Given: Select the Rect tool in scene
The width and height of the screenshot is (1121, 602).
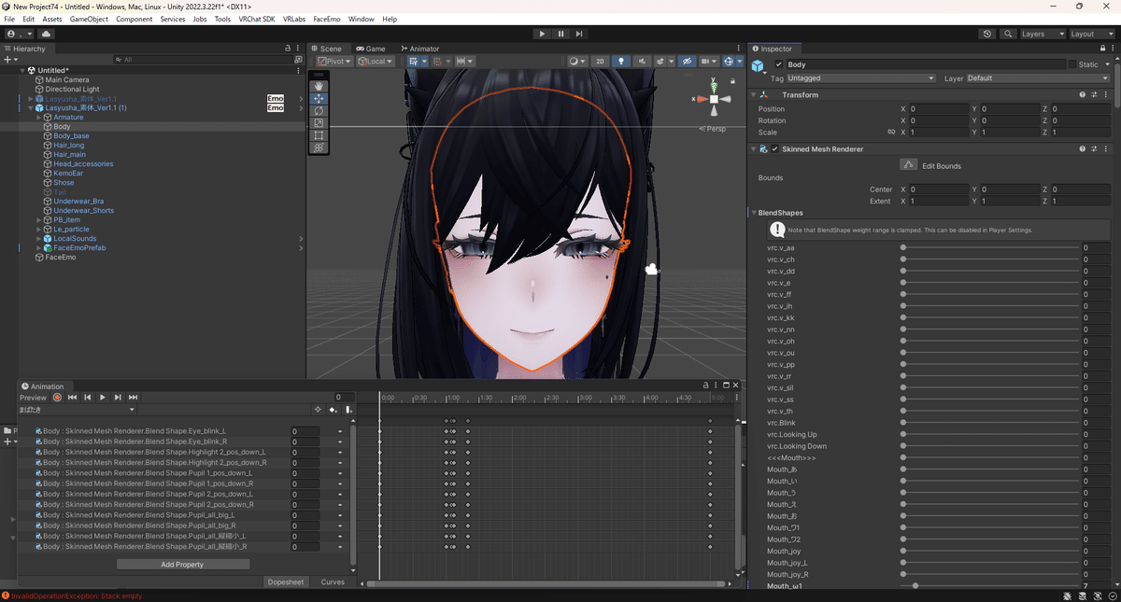Looking at the screenshot, I should pos(319,135).
